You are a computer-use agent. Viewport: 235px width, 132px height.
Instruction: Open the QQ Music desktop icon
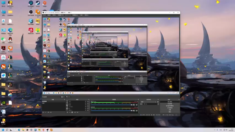point(38,31)
